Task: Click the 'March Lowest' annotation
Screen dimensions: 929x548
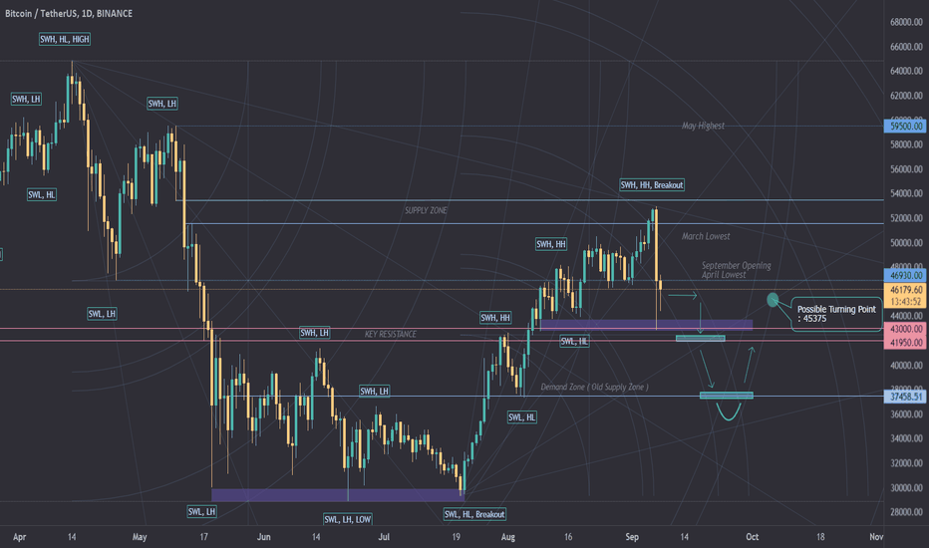Action: point(706,236)
